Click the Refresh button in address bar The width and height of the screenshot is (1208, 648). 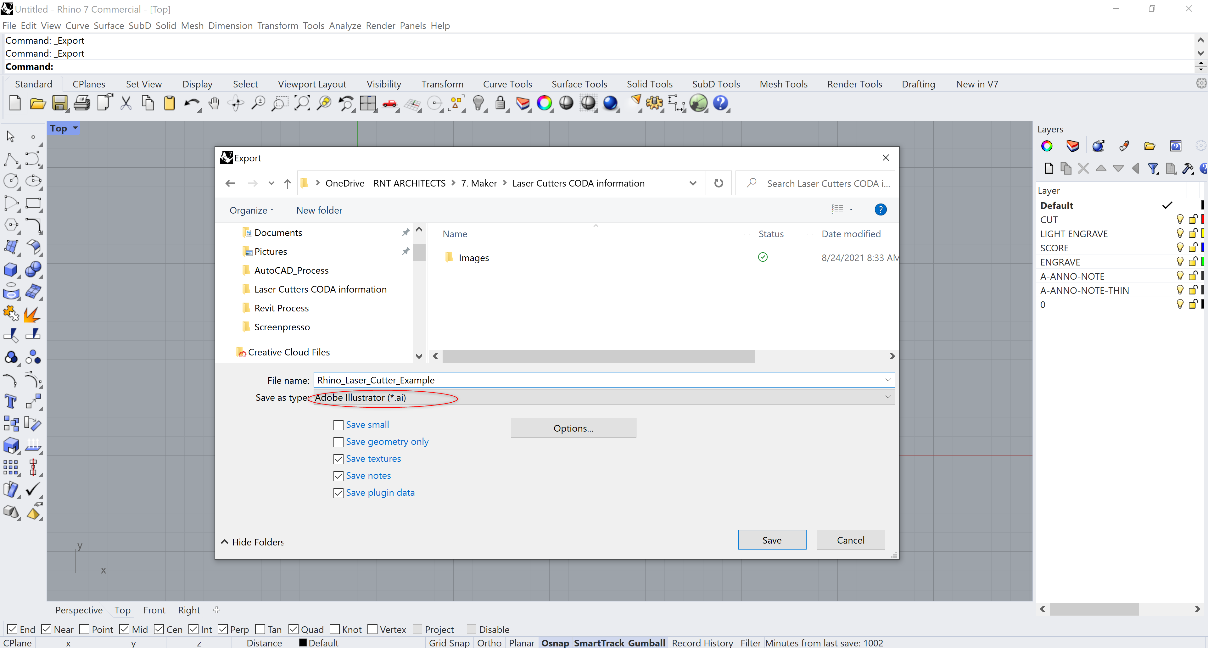tap(719, 183)
